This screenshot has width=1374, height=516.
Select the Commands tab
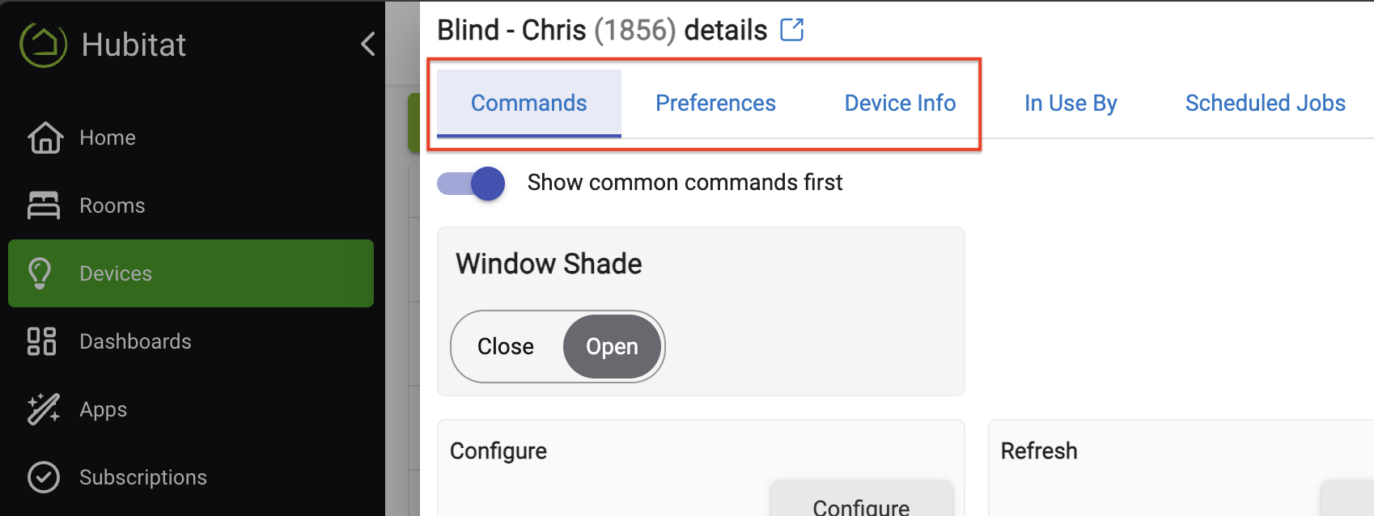click(529, 104)
